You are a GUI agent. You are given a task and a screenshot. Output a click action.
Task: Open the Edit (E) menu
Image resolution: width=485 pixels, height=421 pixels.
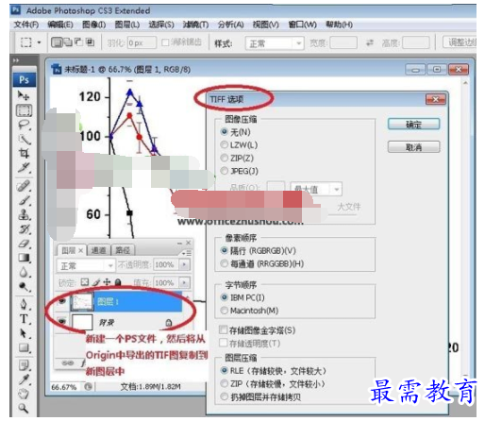[x=60, y=25]
